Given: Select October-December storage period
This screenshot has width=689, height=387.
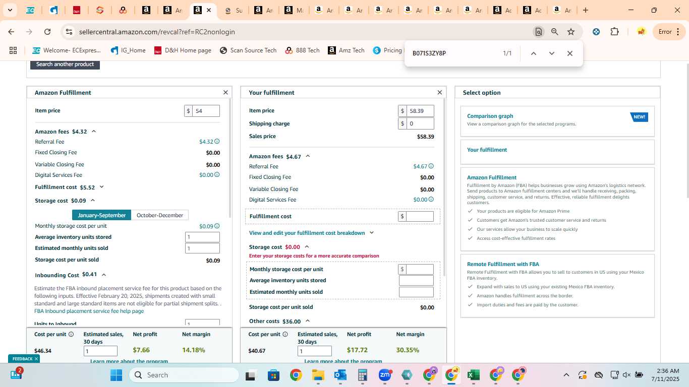Looking at the screenshot, I should pos(160,215).
